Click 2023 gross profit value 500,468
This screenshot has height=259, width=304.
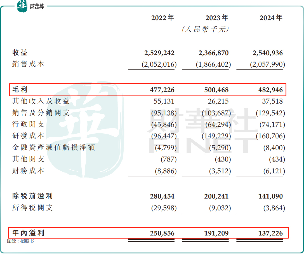click(216, 90)
